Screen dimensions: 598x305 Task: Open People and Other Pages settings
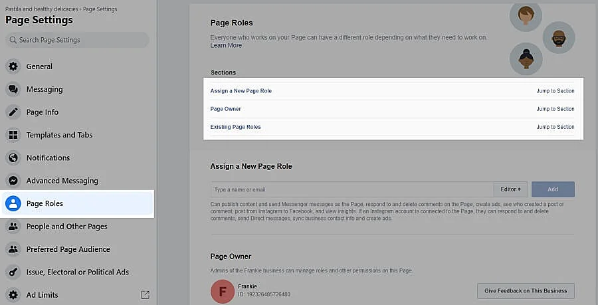tap(66, 227)
